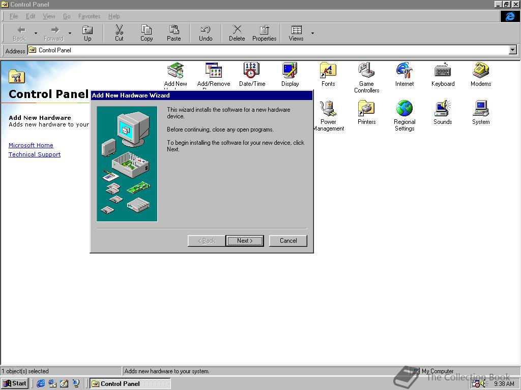Viewport: 521px width, 390px height.
Task: Click the Forward toolbar button
Action: pyautogui.click(x=54, y=33)
